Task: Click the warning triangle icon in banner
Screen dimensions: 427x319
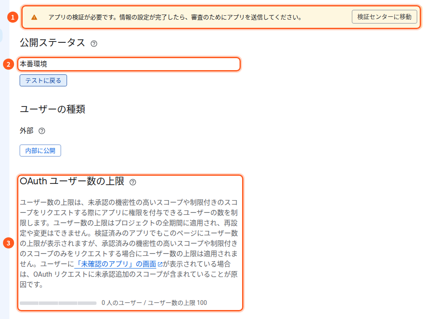Action: click(34, 18)
